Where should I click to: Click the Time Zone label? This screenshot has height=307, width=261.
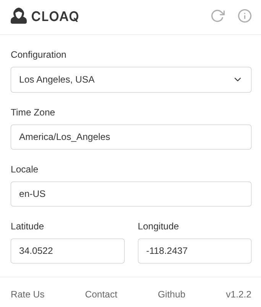click(33, 112)
